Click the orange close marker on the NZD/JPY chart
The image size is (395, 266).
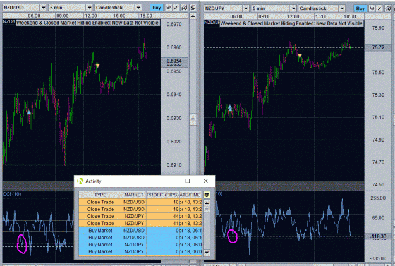click(300, 56)
